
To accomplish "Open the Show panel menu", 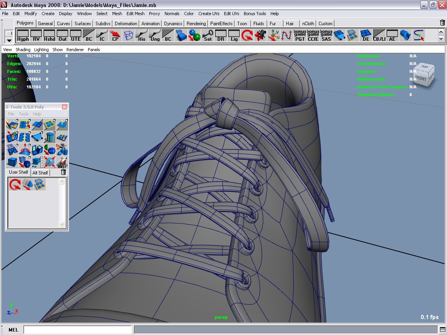I will pyautogui.click(x=57, y=50).
